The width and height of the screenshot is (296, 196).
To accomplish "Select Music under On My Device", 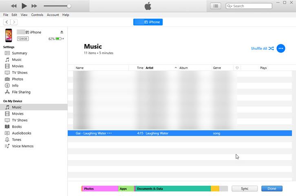I will point(33,107).
